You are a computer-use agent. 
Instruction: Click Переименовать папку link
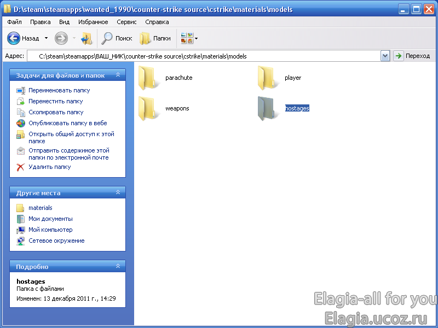coord(59,90)
